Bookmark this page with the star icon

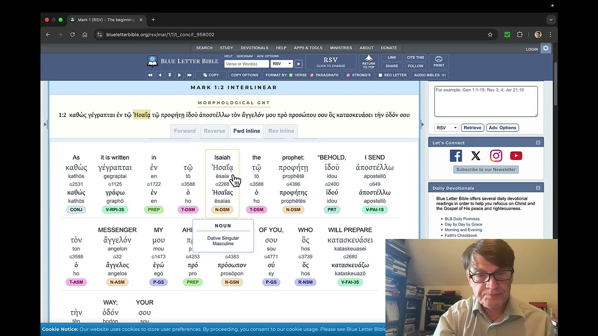[x=490, y=35]
